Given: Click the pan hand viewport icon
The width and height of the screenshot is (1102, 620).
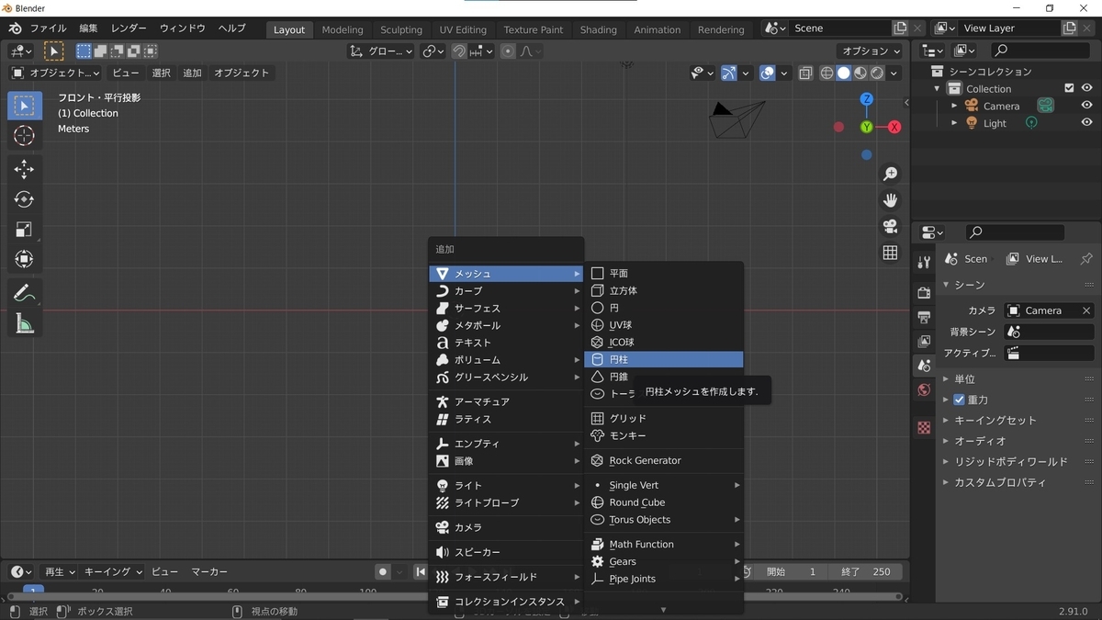Looking at the screenshot, I should pyautogui.click(x=890, y=200).
